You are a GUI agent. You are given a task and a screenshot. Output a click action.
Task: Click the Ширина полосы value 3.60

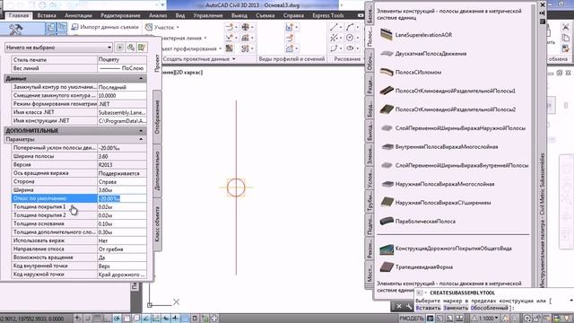pos(122,156)
